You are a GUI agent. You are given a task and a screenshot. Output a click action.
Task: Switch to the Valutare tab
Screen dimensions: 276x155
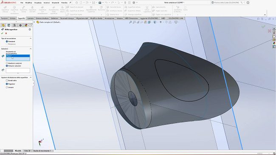click(x=119, y=18)
